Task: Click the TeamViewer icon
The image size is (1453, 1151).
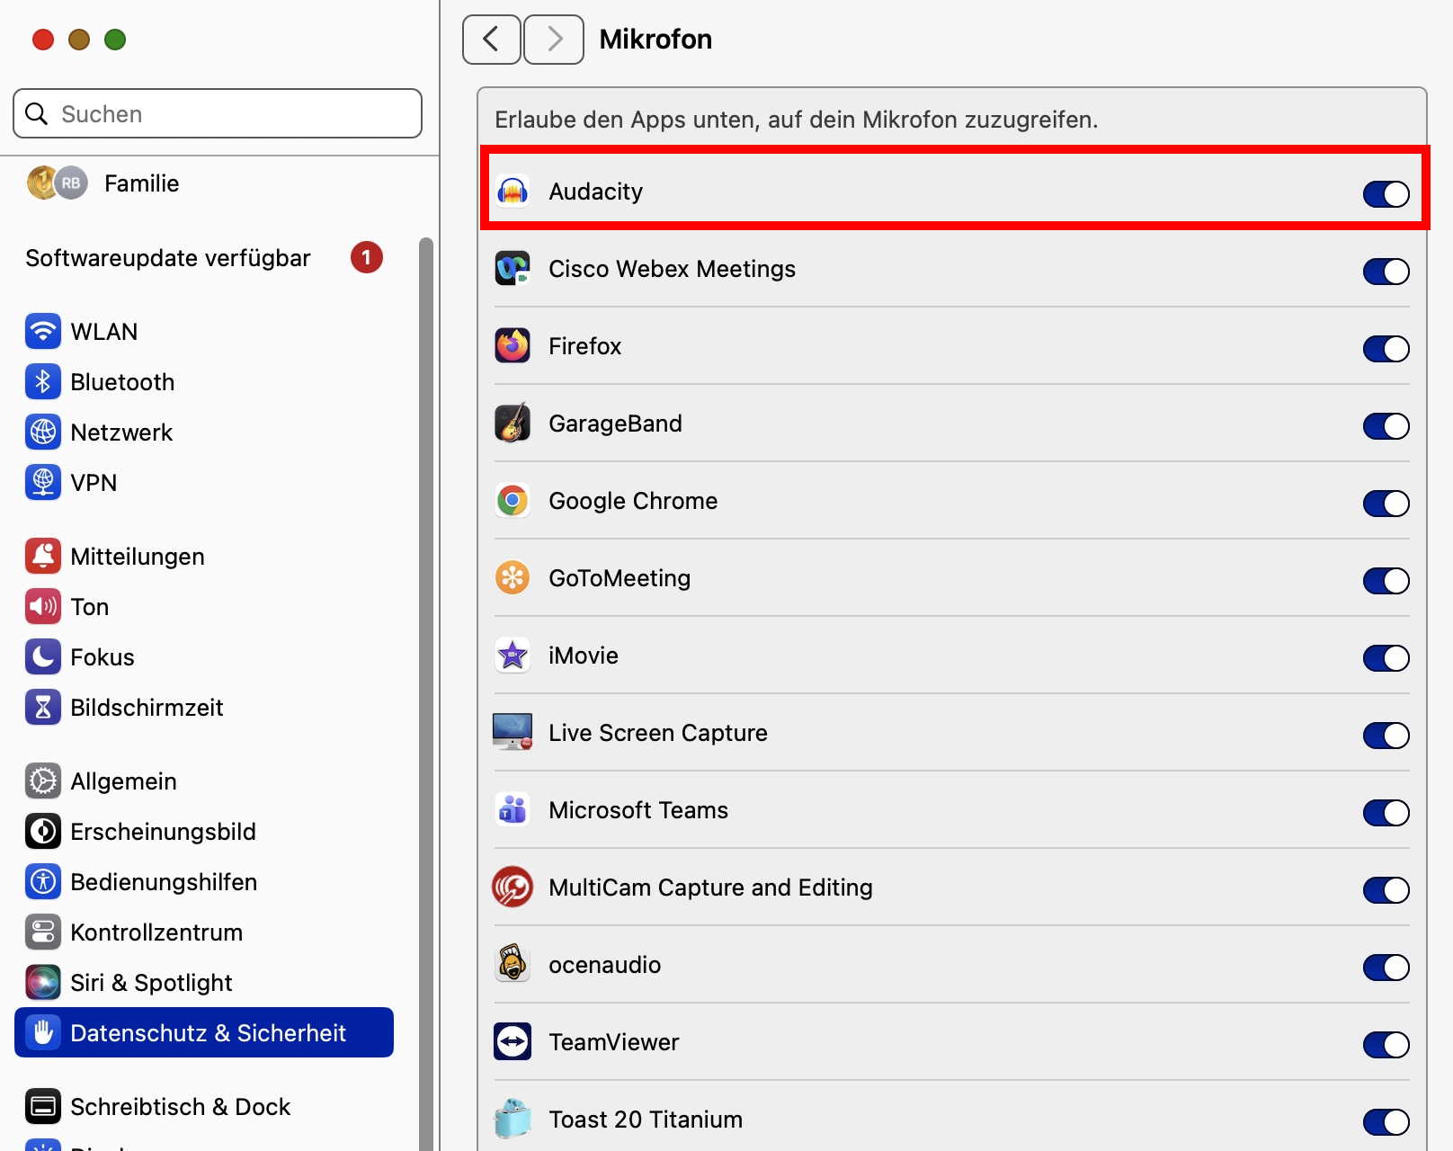Action: point(513,1042)
